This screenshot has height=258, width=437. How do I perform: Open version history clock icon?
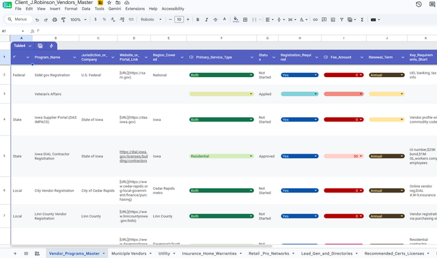[419, 4]
